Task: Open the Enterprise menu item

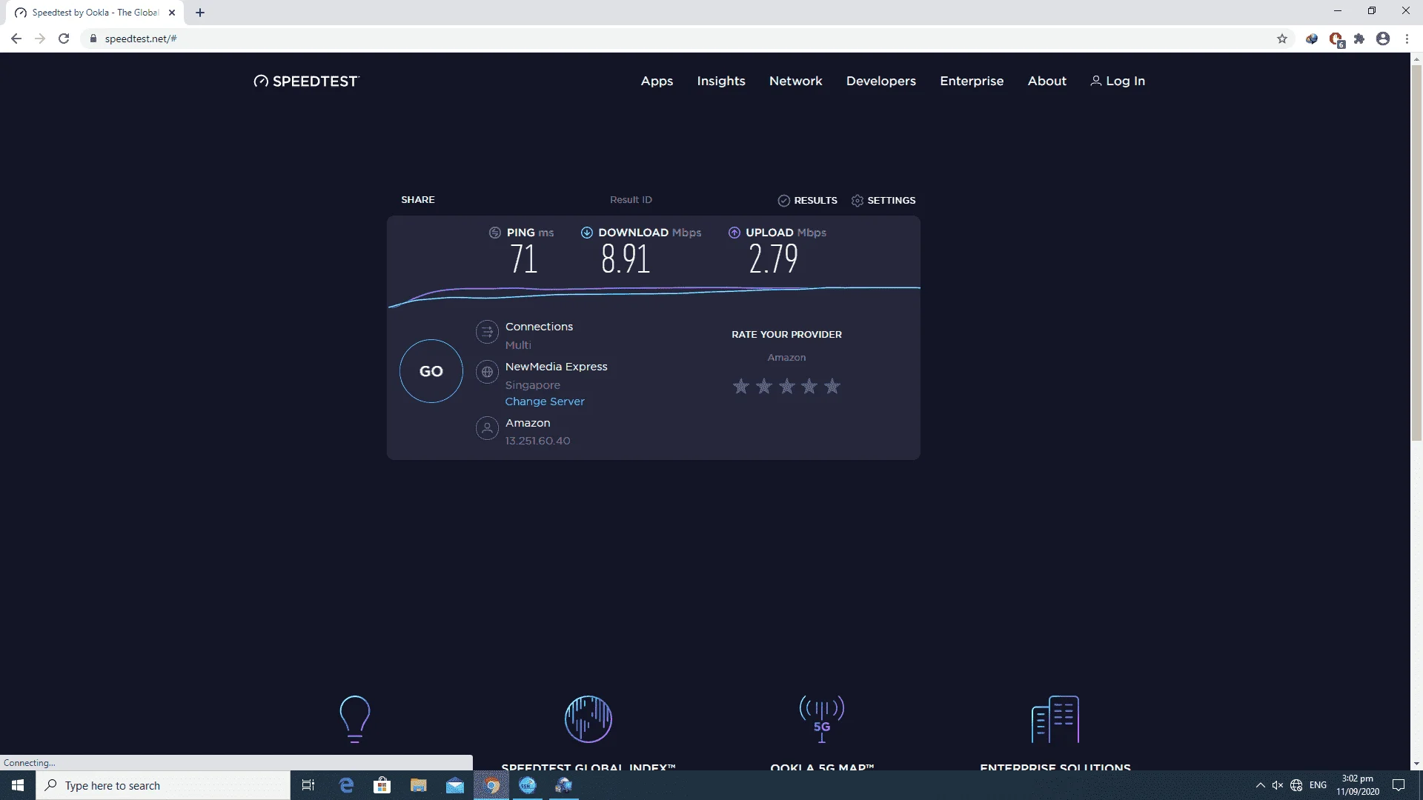Action: [972, 81]
